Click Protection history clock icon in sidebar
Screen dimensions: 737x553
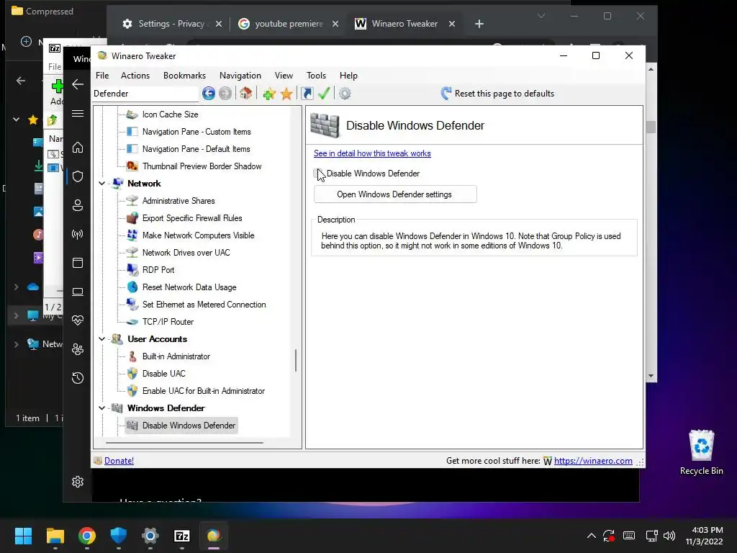[x=78, y=377]
